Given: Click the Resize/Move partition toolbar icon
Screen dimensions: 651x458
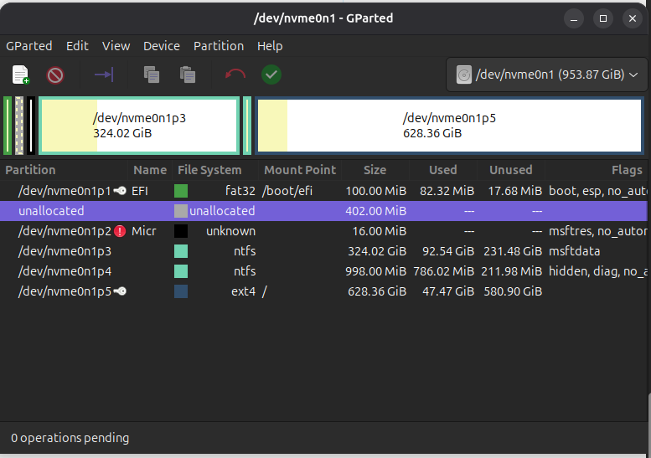Looking at the screenshot, I should point(104,75).
